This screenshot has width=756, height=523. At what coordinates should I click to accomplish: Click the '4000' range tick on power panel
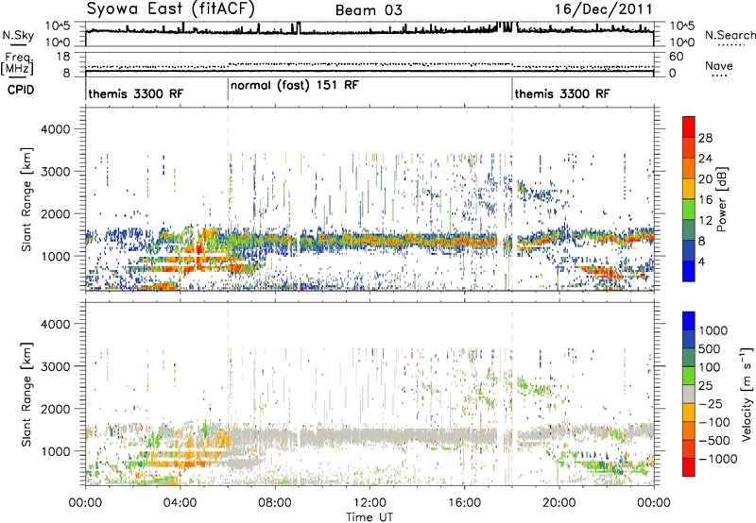pos(55,129)
